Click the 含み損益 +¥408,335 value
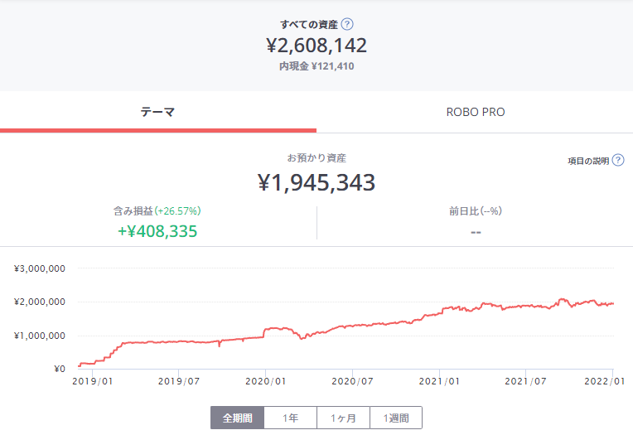The height and width of the screenshot is (435, 633). click(157, 231)
